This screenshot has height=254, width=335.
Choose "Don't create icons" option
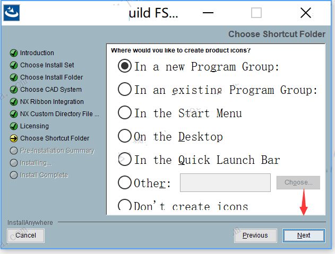(125, 206)
